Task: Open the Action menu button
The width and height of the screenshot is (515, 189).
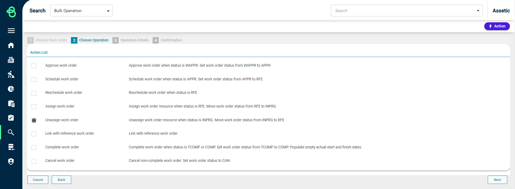Action: (x=497, y=26)
